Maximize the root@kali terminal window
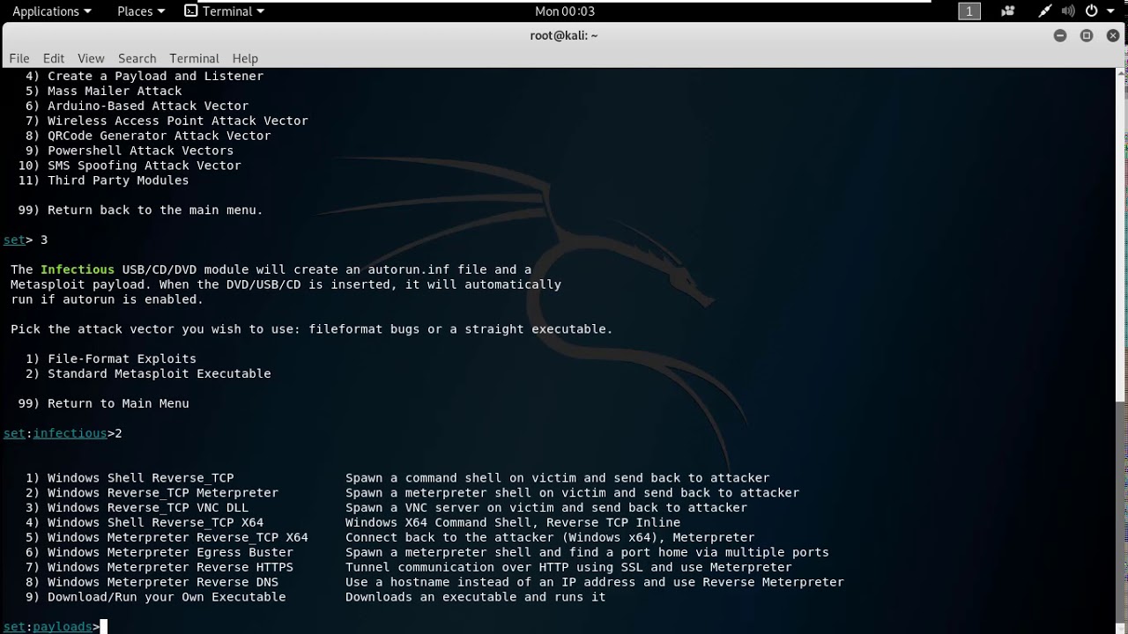Screen dimensions: 1128x634 point(1087,35)
